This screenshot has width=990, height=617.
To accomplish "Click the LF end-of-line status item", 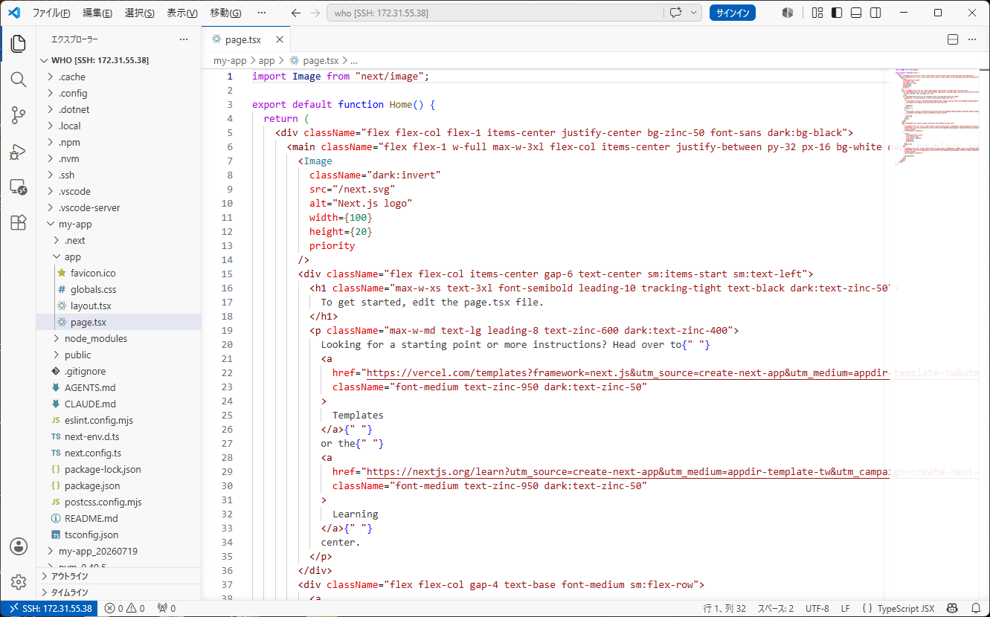I will click(x=845, y=608).
